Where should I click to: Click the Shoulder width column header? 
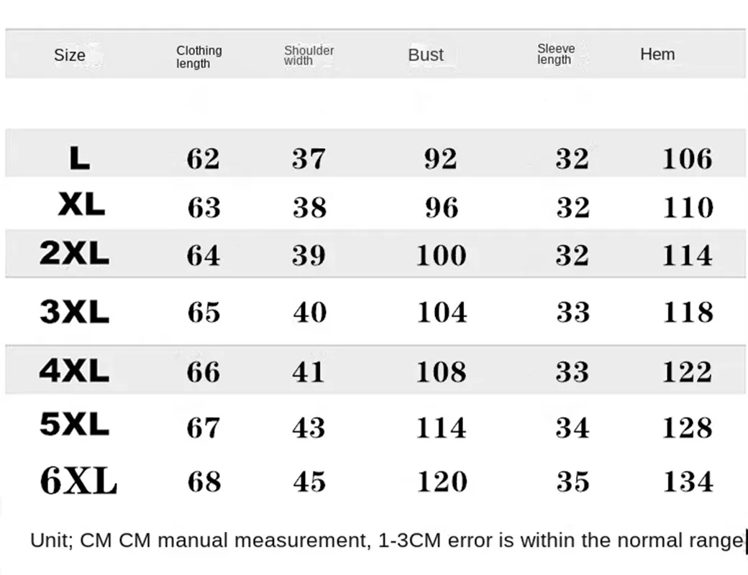pyautogui.click(x=309, y=55)
